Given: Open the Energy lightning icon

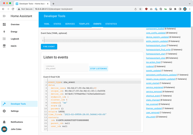Looking at the screenshot, I should pyautogui.click(x=4, y=32).
